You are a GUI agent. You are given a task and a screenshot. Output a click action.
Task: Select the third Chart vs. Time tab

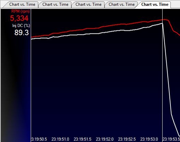88,4
